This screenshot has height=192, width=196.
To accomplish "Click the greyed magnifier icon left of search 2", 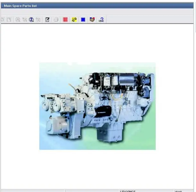I will click(x=25, y=20).
